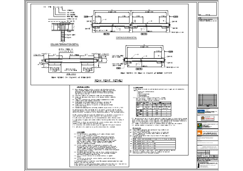
Task: Click the Lalit Roongta Group logo
Action: (208, 119)
